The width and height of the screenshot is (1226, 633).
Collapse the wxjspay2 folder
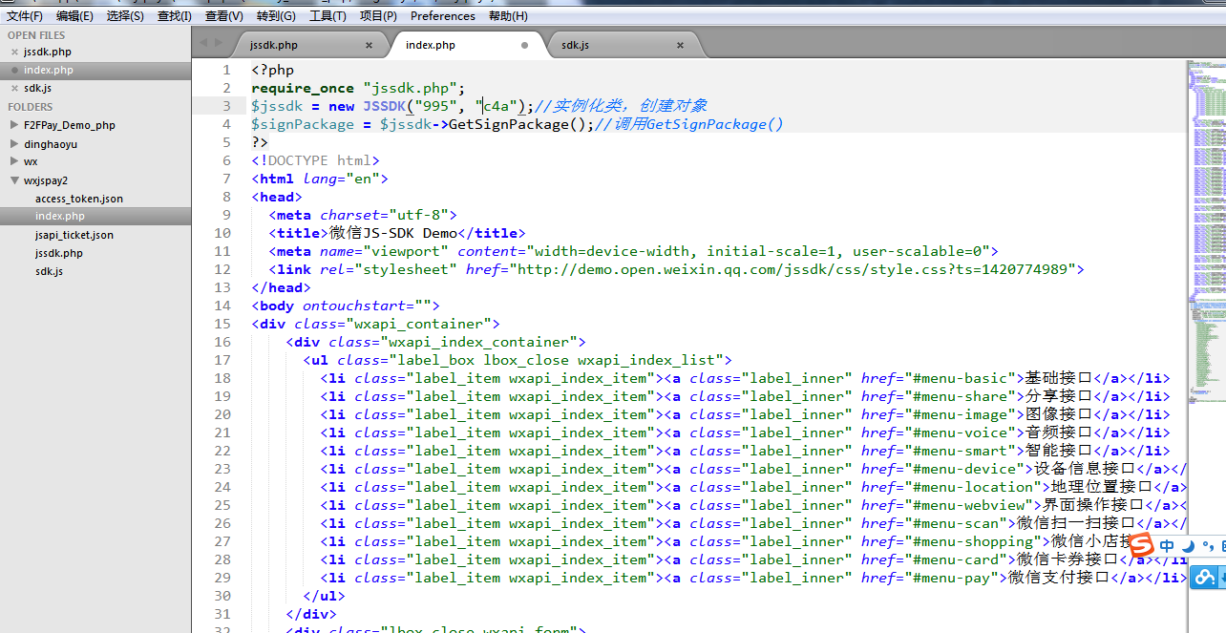[13, 179]
